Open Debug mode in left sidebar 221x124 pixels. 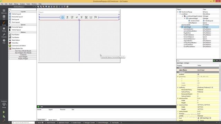coord(4,29)
